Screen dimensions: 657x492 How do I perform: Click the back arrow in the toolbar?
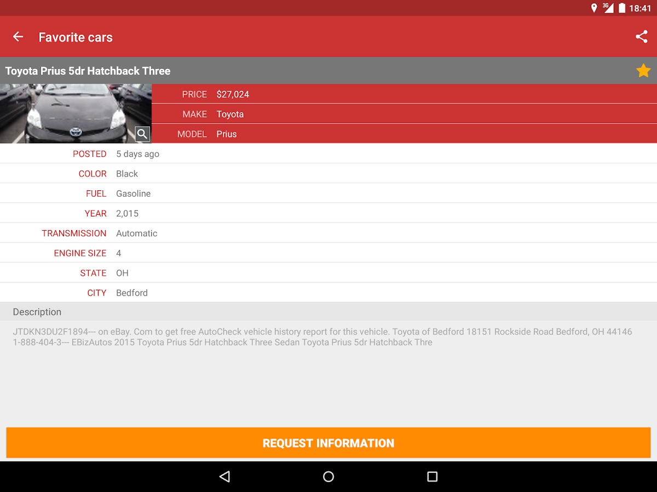click(18, 37)
